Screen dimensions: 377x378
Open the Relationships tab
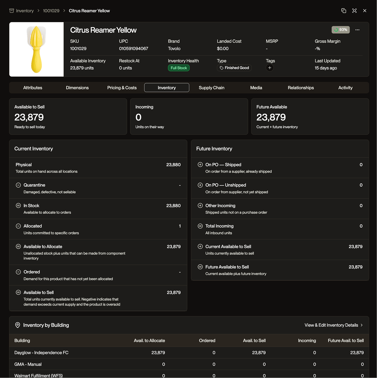[x=301, y=88]
